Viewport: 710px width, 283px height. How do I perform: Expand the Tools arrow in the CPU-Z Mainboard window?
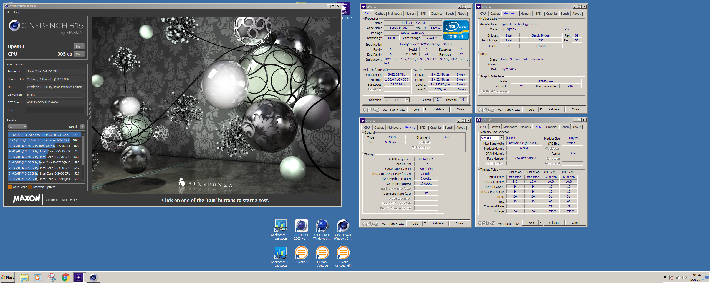pyautogui.click(x=540, y=109)
